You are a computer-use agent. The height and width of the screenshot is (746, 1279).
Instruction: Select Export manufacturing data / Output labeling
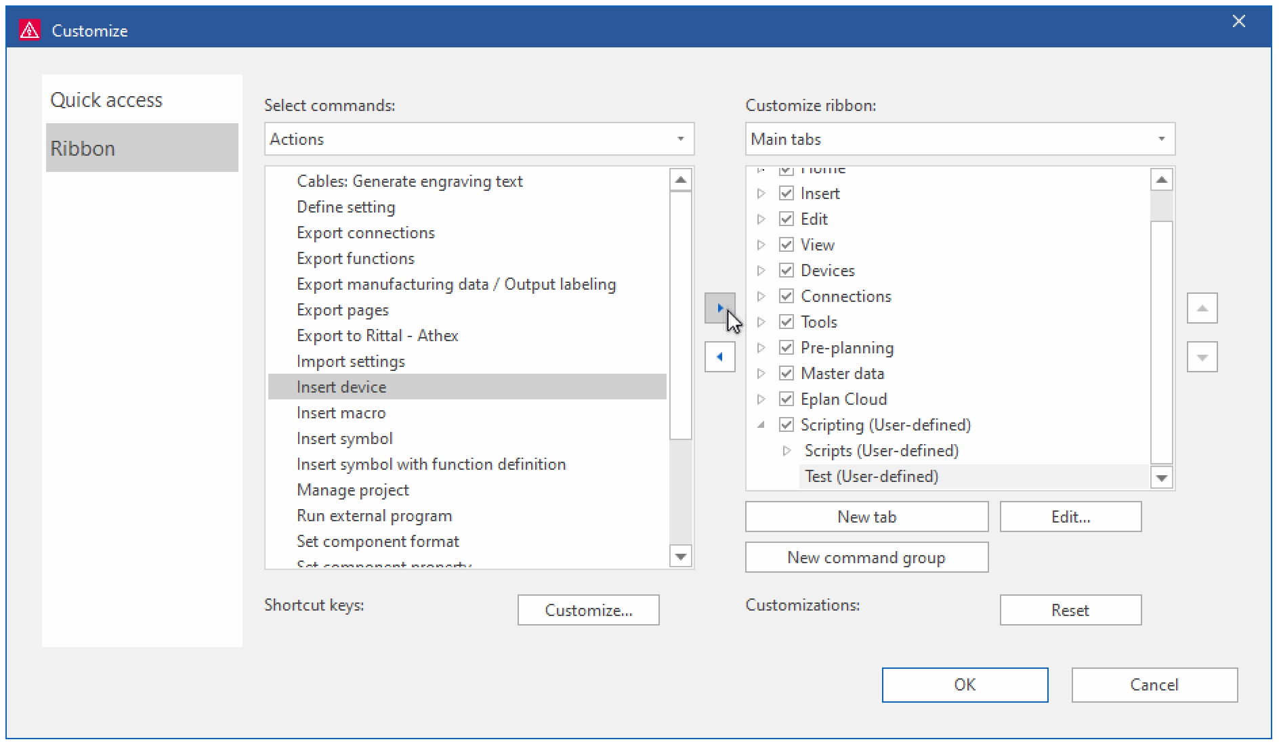(x=467, y=284)
